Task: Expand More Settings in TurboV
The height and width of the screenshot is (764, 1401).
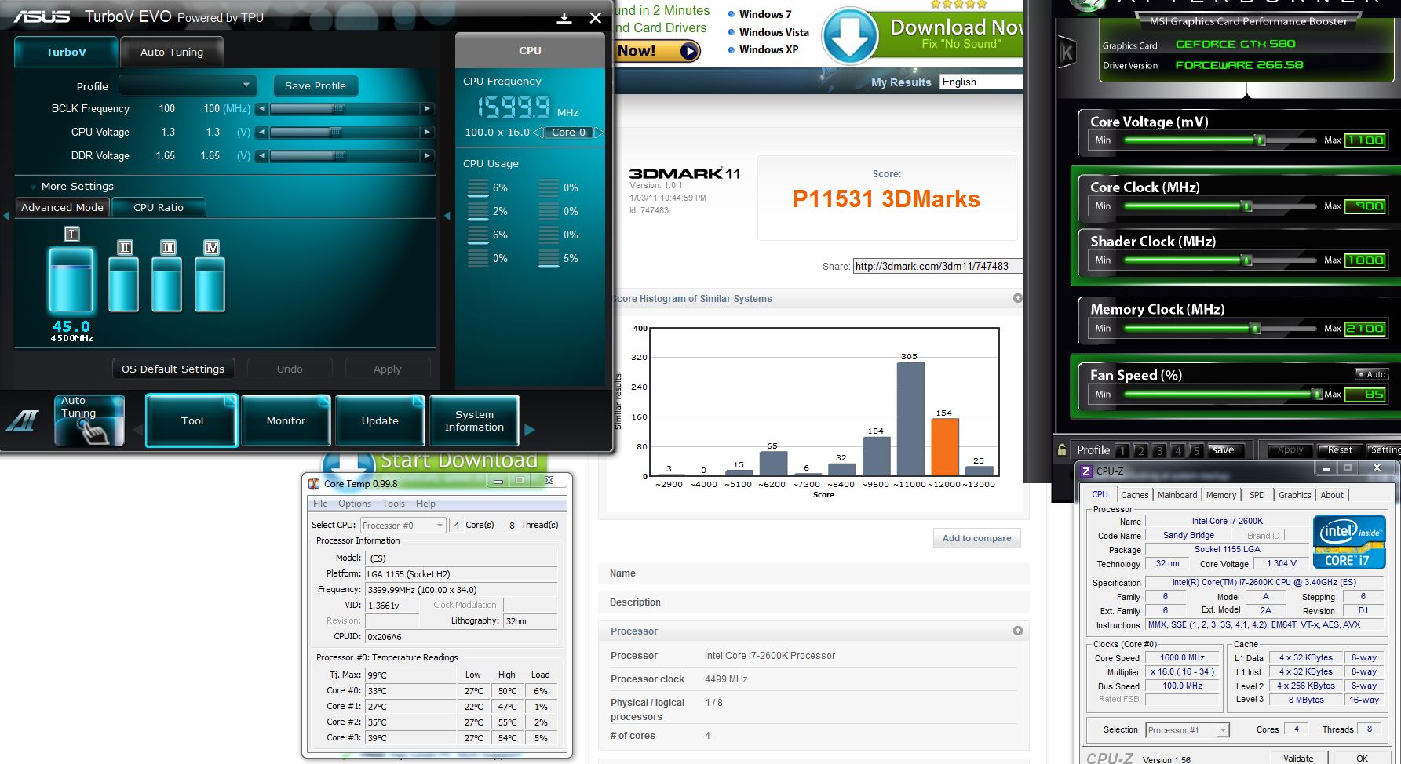Action: click(77, 187)
